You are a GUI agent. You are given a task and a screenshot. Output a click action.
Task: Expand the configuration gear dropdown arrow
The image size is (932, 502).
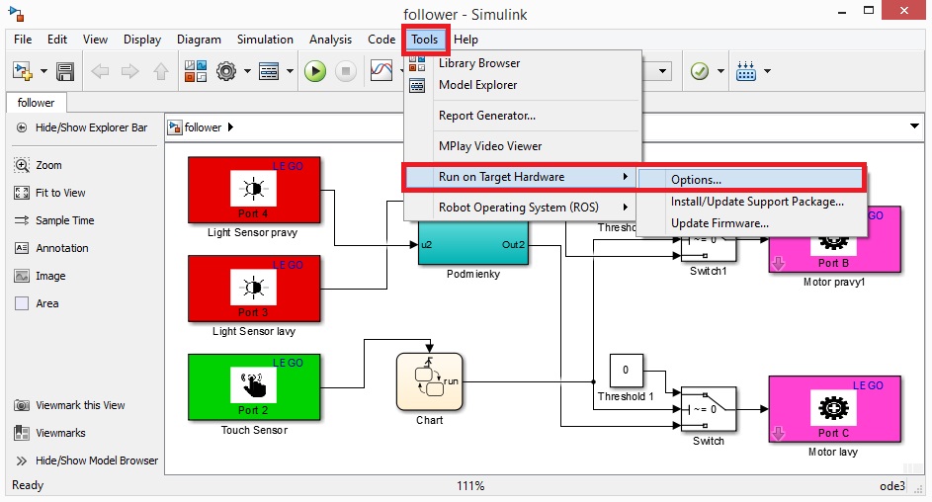click(247, 72)
